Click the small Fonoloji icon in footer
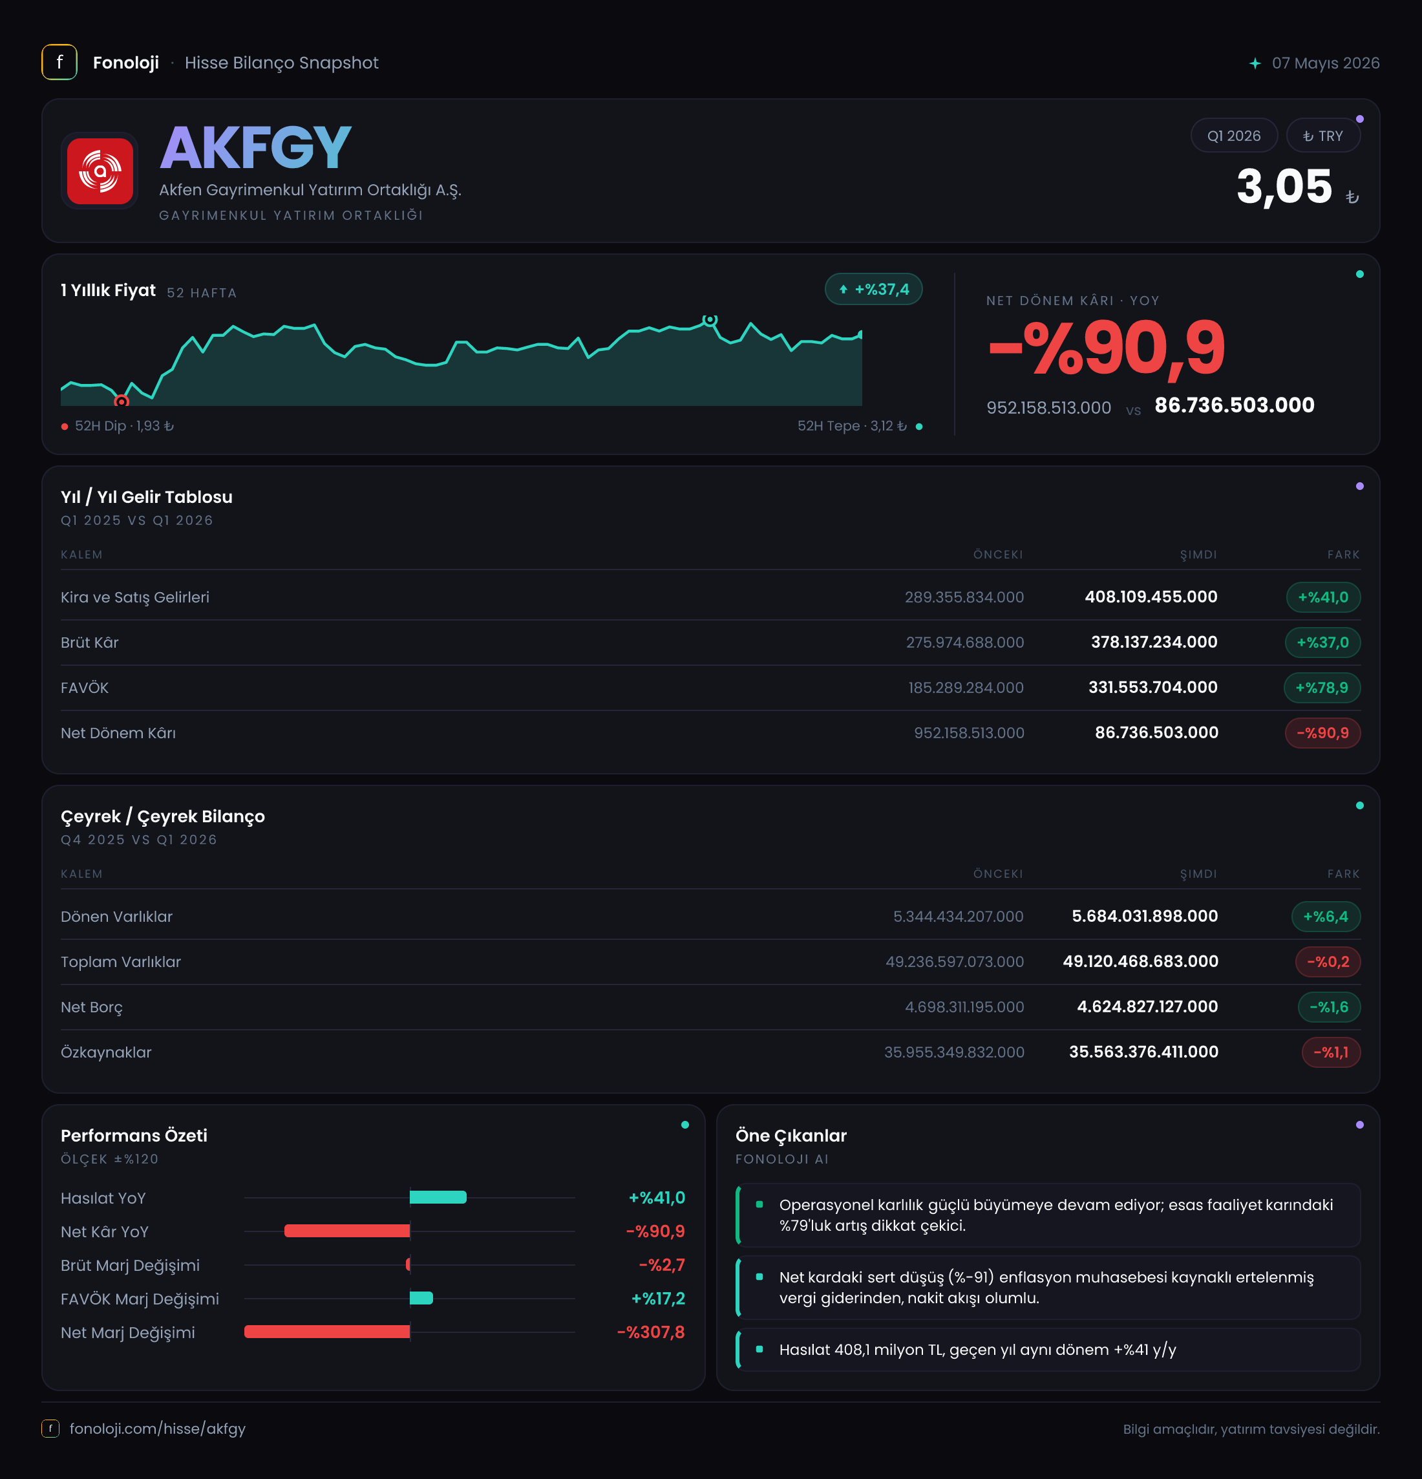The image size is (1422, 1479). tap(50, 1428)
